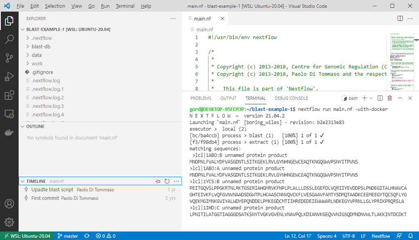Open the Docker extension sidebar view

[9, 132]
